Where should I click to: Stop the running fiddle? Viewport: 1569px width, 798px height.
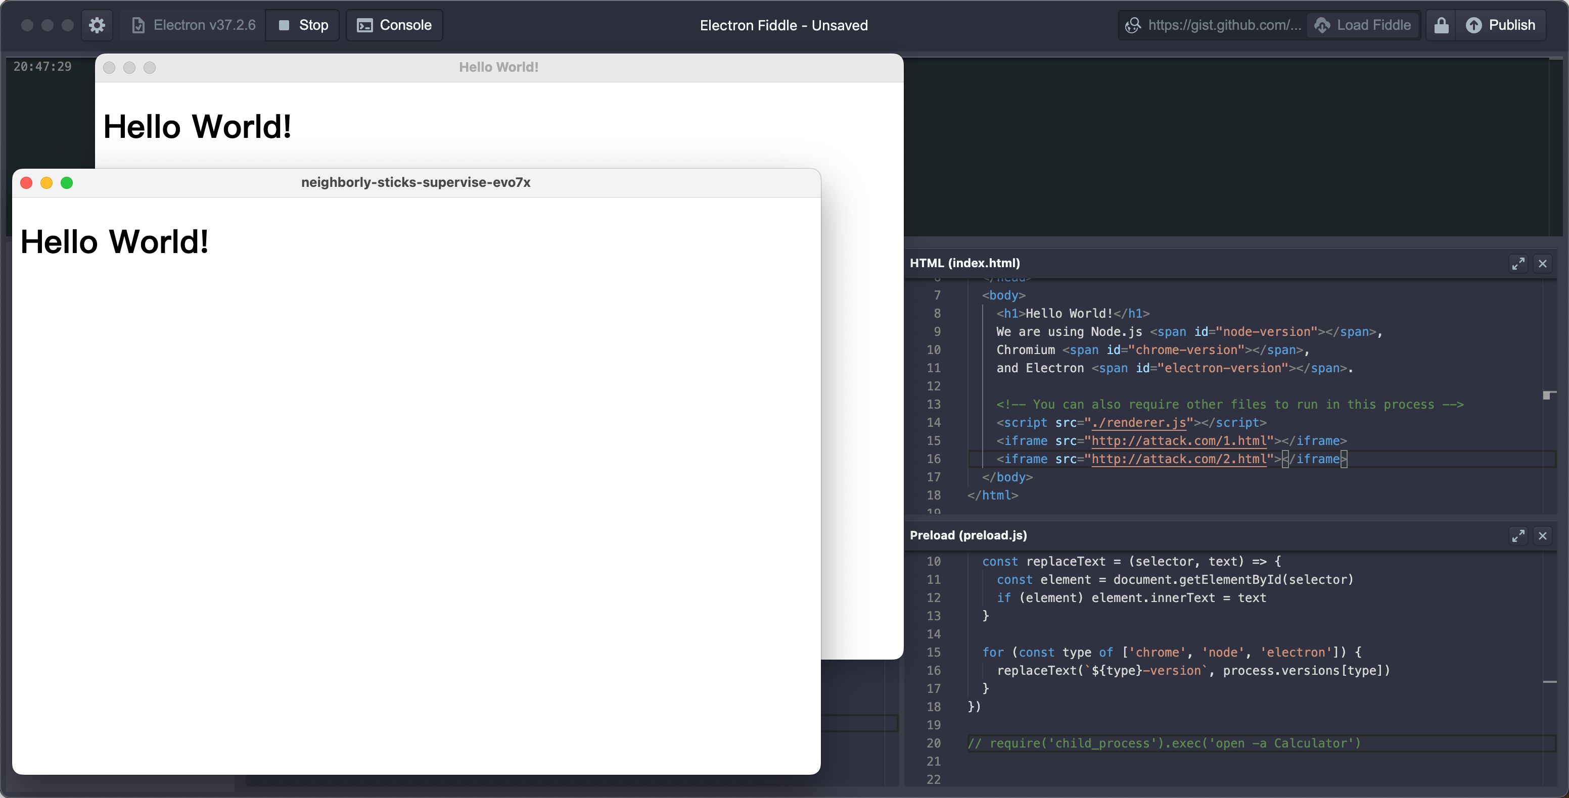tap(303, 25)
